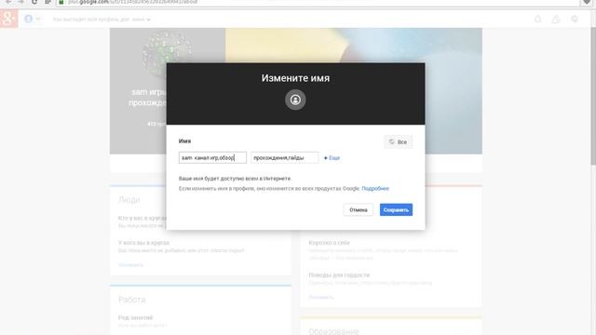The height and width of the screenshot is (335, 596).
Task: Click the rightmost header account icon
Action: click(575, 19)
